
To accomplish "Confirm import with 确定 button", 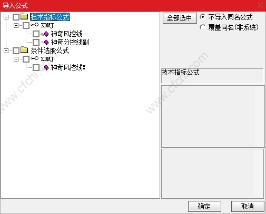I will click(x=204, y=206).
